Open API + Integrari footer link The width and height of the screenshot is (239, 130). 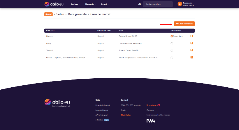101,115
